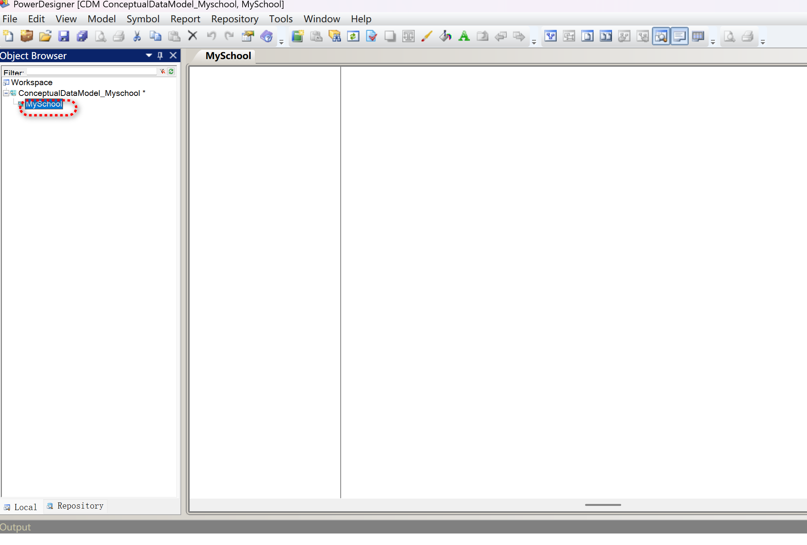Open the Repository menu

tap(235, 19)
